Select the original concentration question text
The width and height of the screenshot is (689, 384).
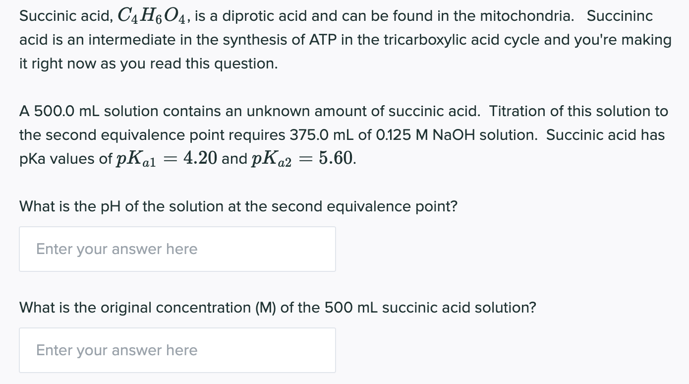[x=278, y=308]
